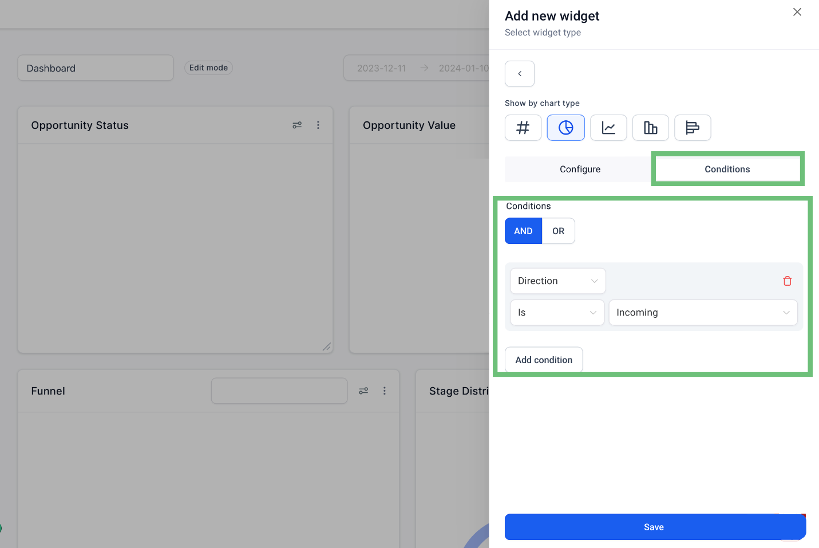Viewport: 819px width, 548px height.
Task: Open the Incoming value dropdown
Action: (703, 313)
